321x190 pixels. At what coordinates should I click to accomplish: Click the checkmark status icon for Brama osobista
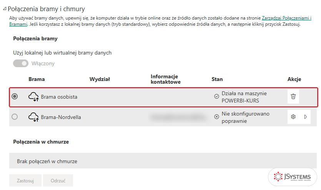tap(216, 96)
